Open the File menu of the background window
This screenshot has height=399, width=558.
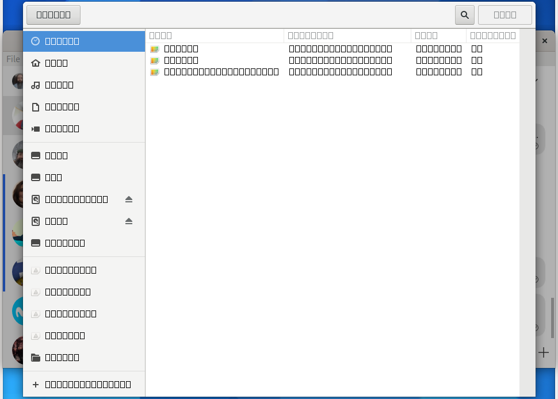(x=13, y=59)
